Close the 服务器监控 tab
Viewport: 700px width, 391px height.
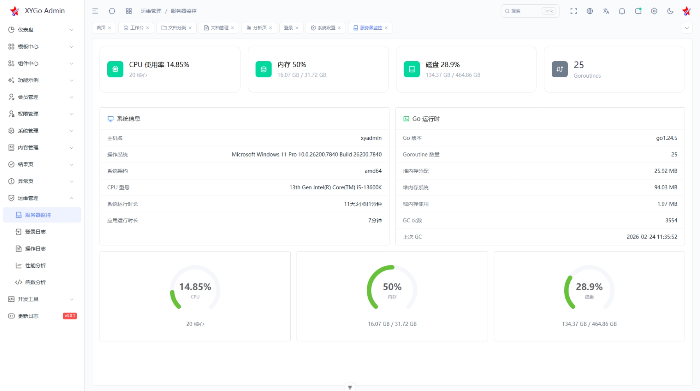(x=386, y=28)
